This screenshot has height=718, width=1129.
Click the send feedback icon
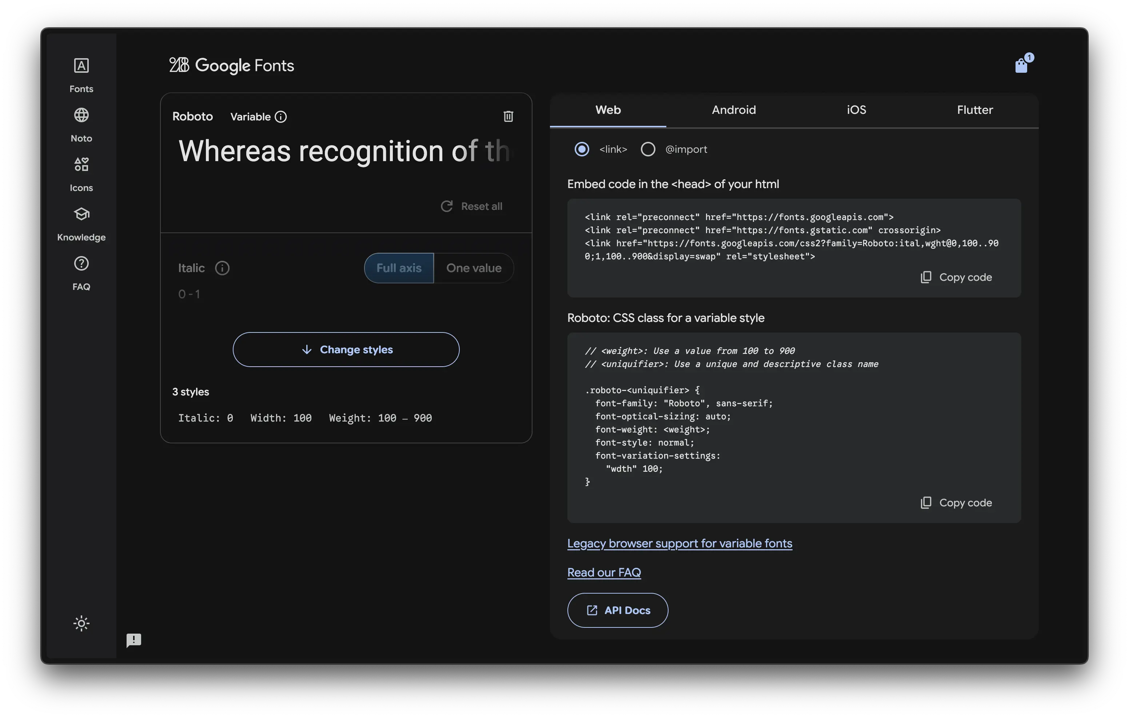[133, 640]
